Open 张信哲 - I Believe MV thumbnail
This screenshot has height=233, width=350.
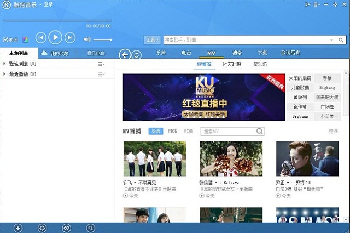pos(231,158)
